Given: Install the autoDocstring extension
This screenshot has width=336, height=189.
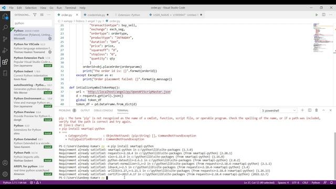Looking at the screenshot, I should point(48,93).
